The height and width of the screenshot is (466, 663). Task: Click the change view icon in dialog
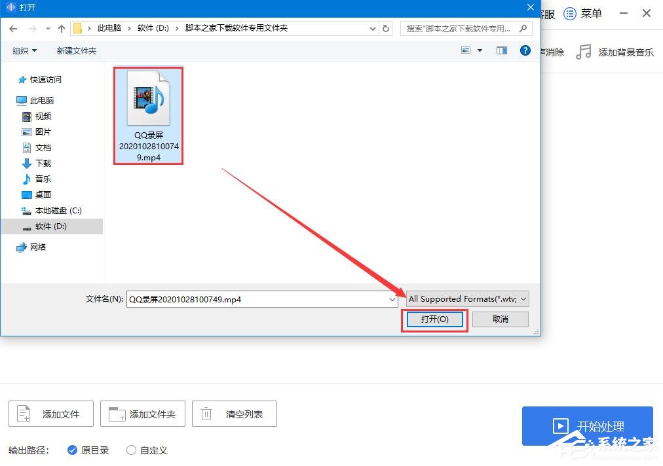point(466,50)
